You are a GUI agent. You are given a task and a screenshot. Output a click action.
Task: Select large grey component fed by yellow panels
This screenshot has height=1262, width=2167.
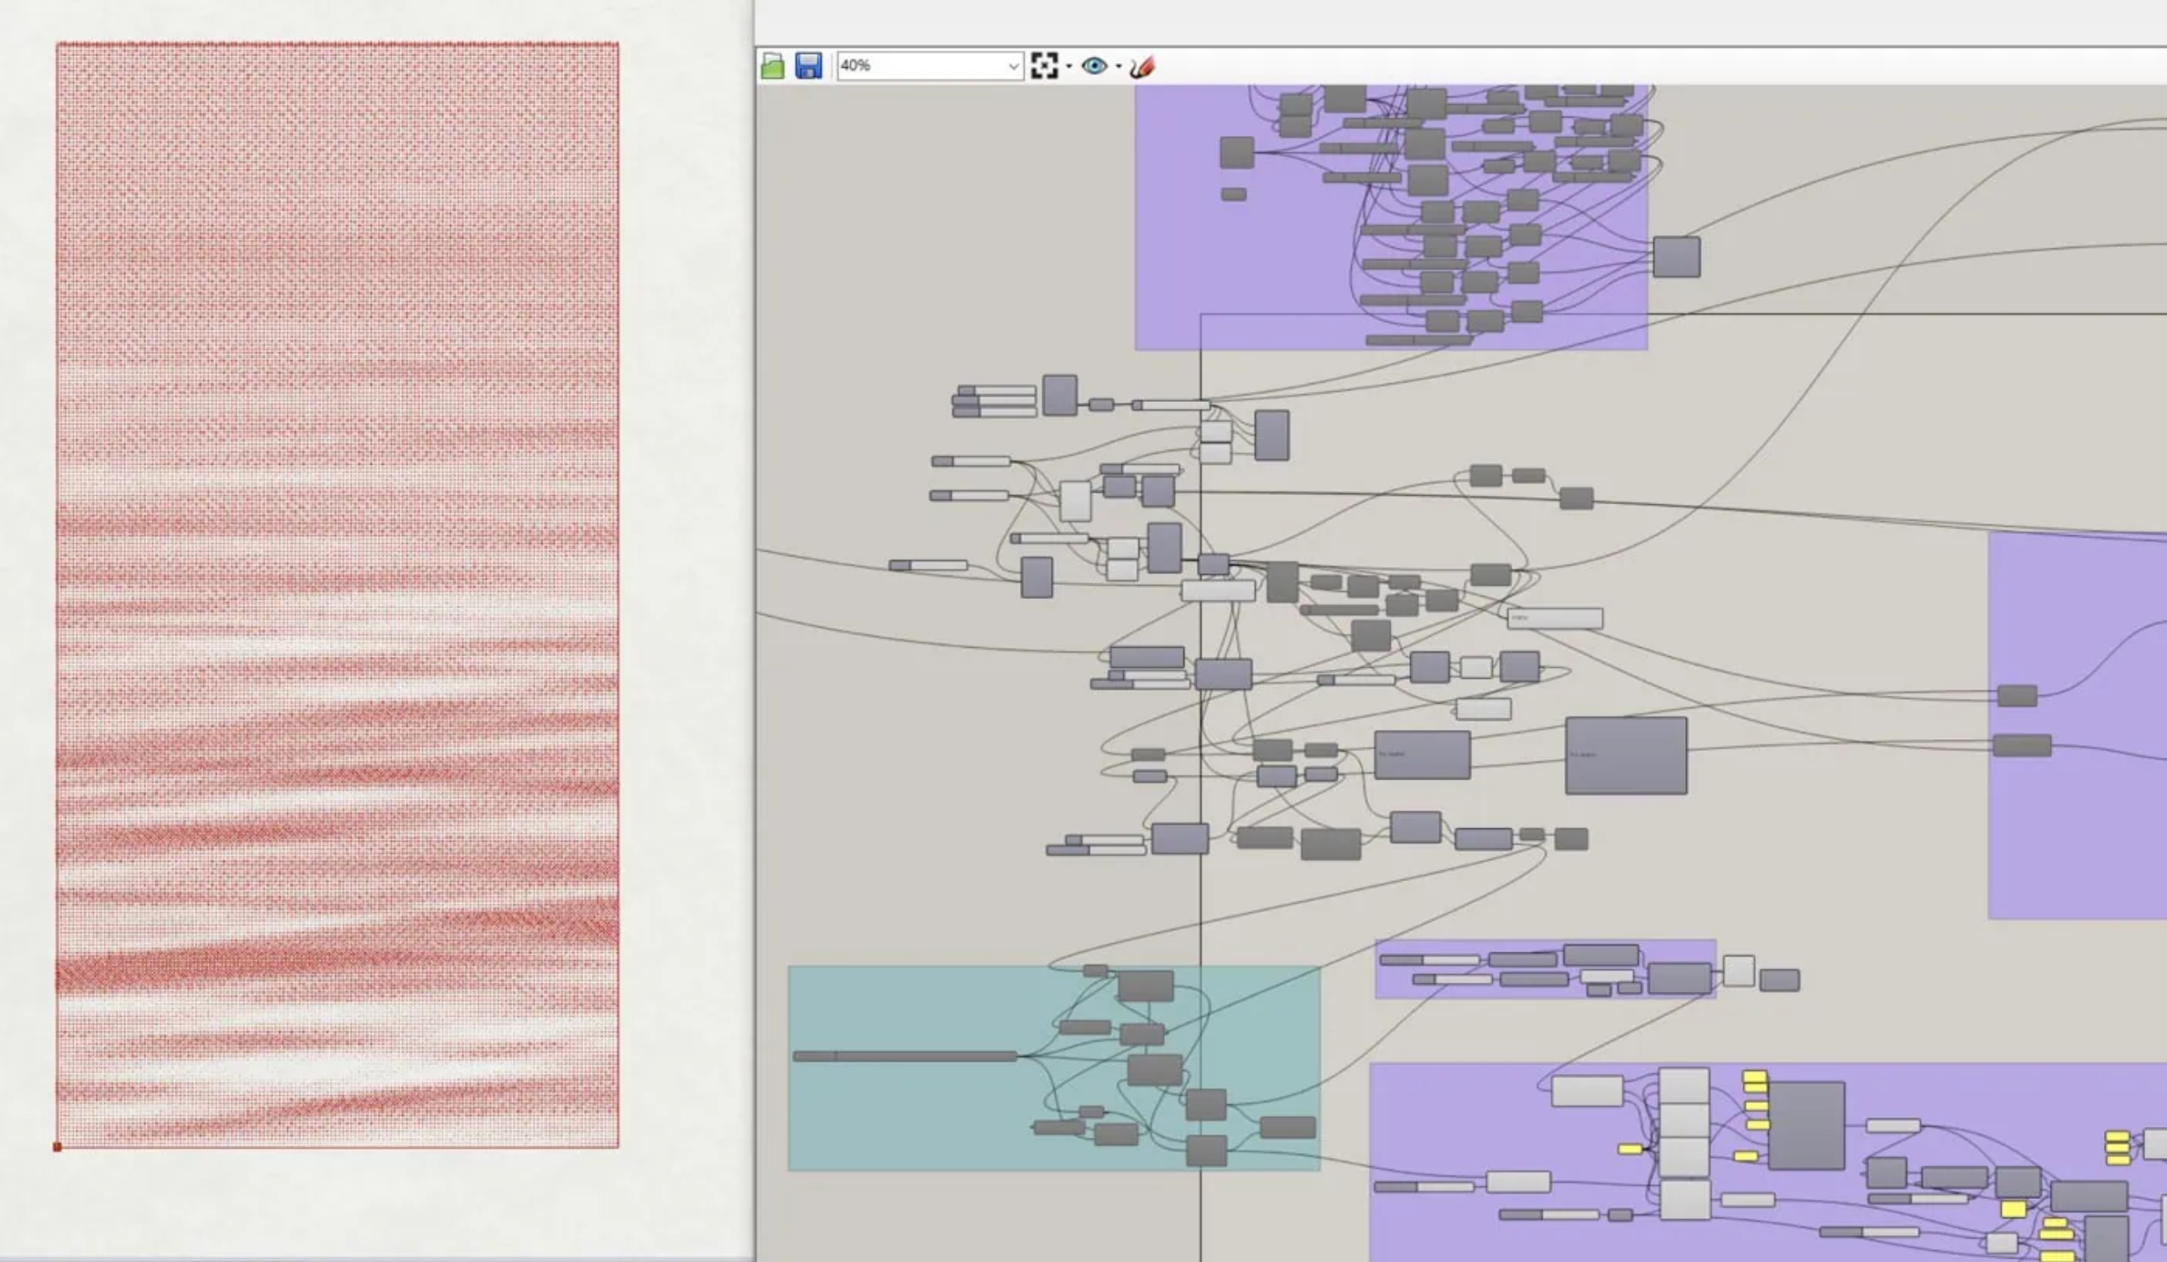click(1806, 1125)
